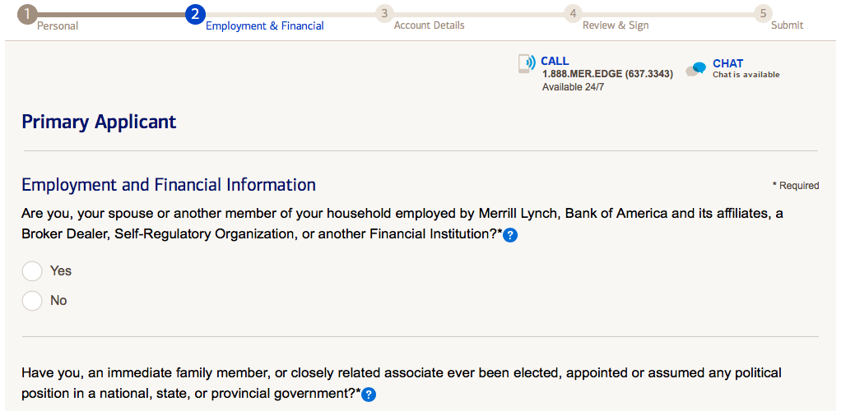Image resolution: width=846 pixels, height=411 pixels.
Task: Click the 1.888.MER.EDGE phone number
Action: click(607, 74)
